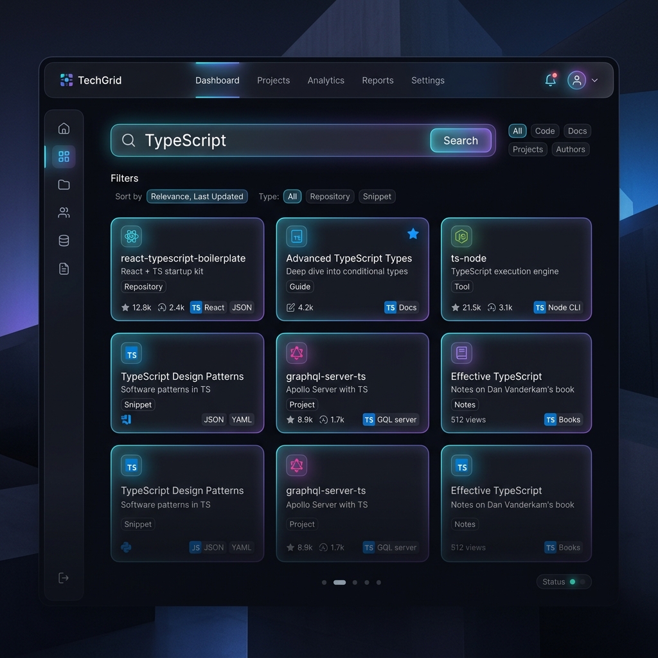Click the fork icon beside 2.4k

pyautogui.click(x=162, y=308)
